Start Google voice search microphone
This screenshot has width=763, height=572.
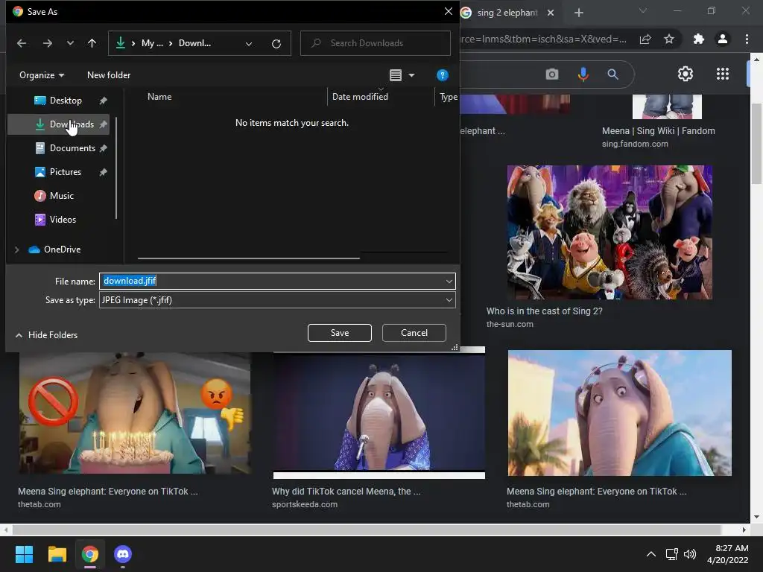click(583, 74)
